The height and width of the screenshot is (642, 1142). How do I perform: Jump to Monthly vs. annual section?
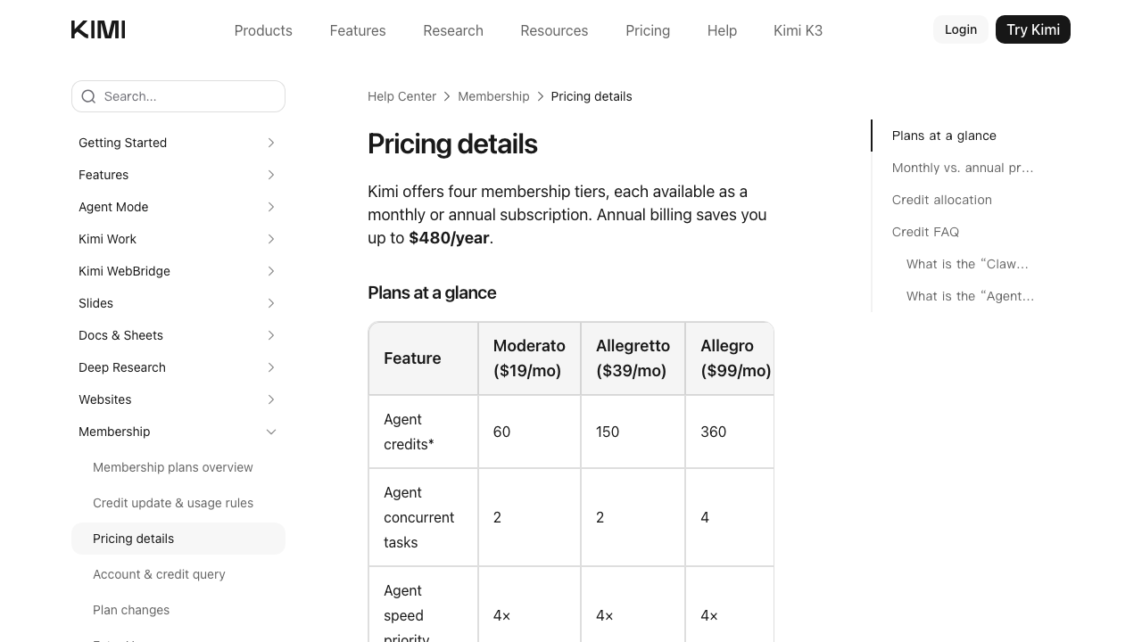(x=963, y=168)
